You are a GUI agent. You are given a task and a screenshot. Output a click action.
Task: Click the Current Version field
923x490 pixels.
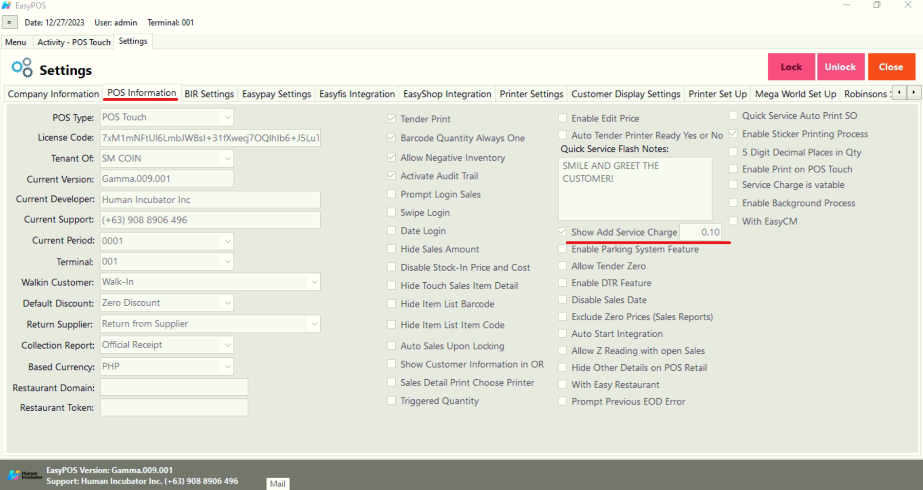(x=167, y=179)
